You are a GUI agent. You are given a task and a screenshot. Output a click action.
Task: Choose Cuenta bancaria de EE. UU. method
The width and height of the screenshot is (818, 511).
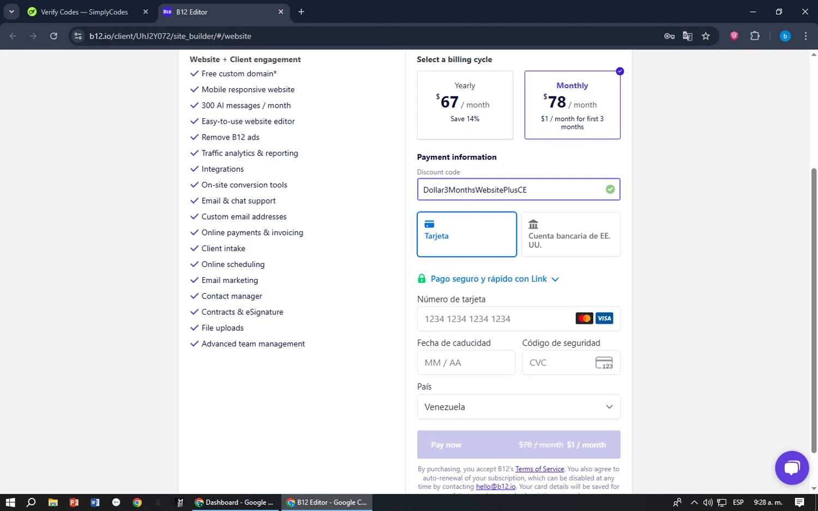click(x=570, y=234)
